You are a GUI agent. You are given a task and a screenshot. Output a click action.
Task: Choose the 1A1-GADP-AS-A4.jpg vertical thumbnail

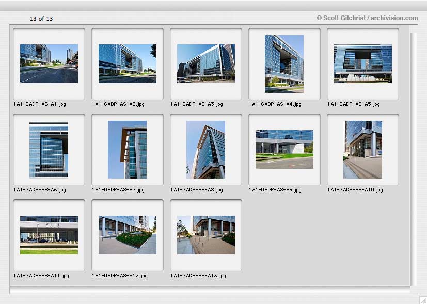284,63
